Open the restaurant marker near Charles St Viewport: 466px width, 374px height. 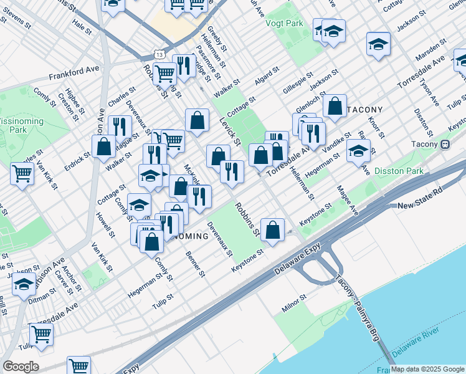pos(120,128)
